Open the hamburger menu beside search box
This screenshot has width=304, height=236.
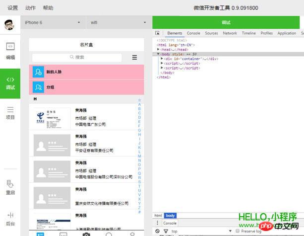point(134,57)
